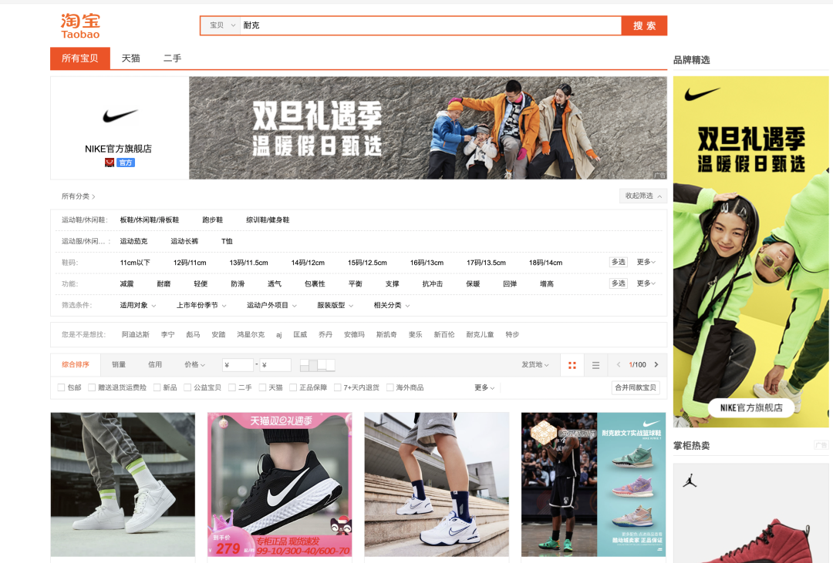Switch to list view icon

point(595,364)
